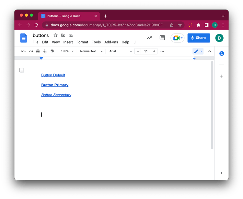Image resolution: width=243 pixels, height=199 pixels.
Task: Follow the Button Primary link
Action: click(x=55, y=85)
